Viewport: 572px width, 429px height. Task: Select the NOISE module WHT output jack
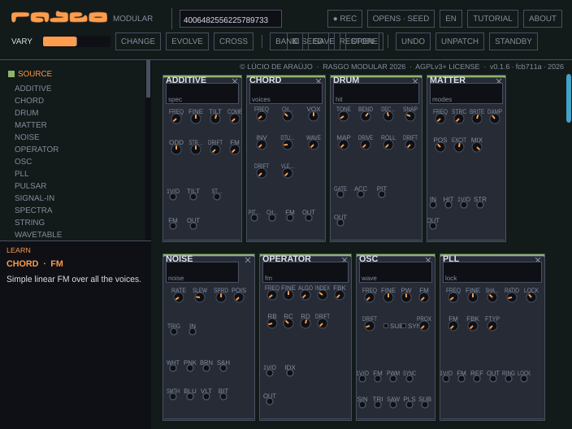[x=173, y=368]
